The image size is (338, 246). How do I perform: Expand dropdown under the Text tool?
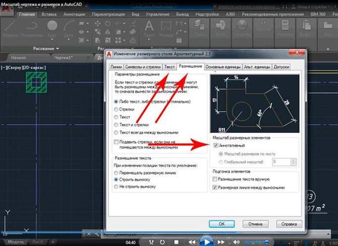[x=149, y=39]
